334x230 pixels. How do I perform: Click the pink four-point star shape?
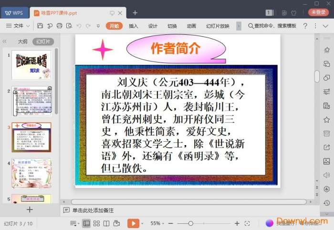point(103,50)
